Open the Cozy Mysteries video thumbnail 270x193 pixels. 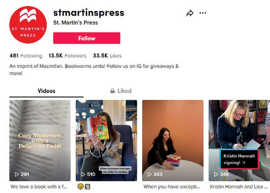pos(40,140)
